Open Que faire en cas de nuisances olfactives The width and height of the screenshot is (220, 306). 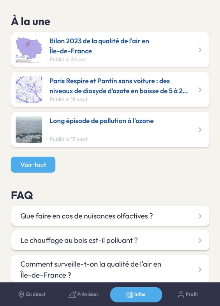110,216
